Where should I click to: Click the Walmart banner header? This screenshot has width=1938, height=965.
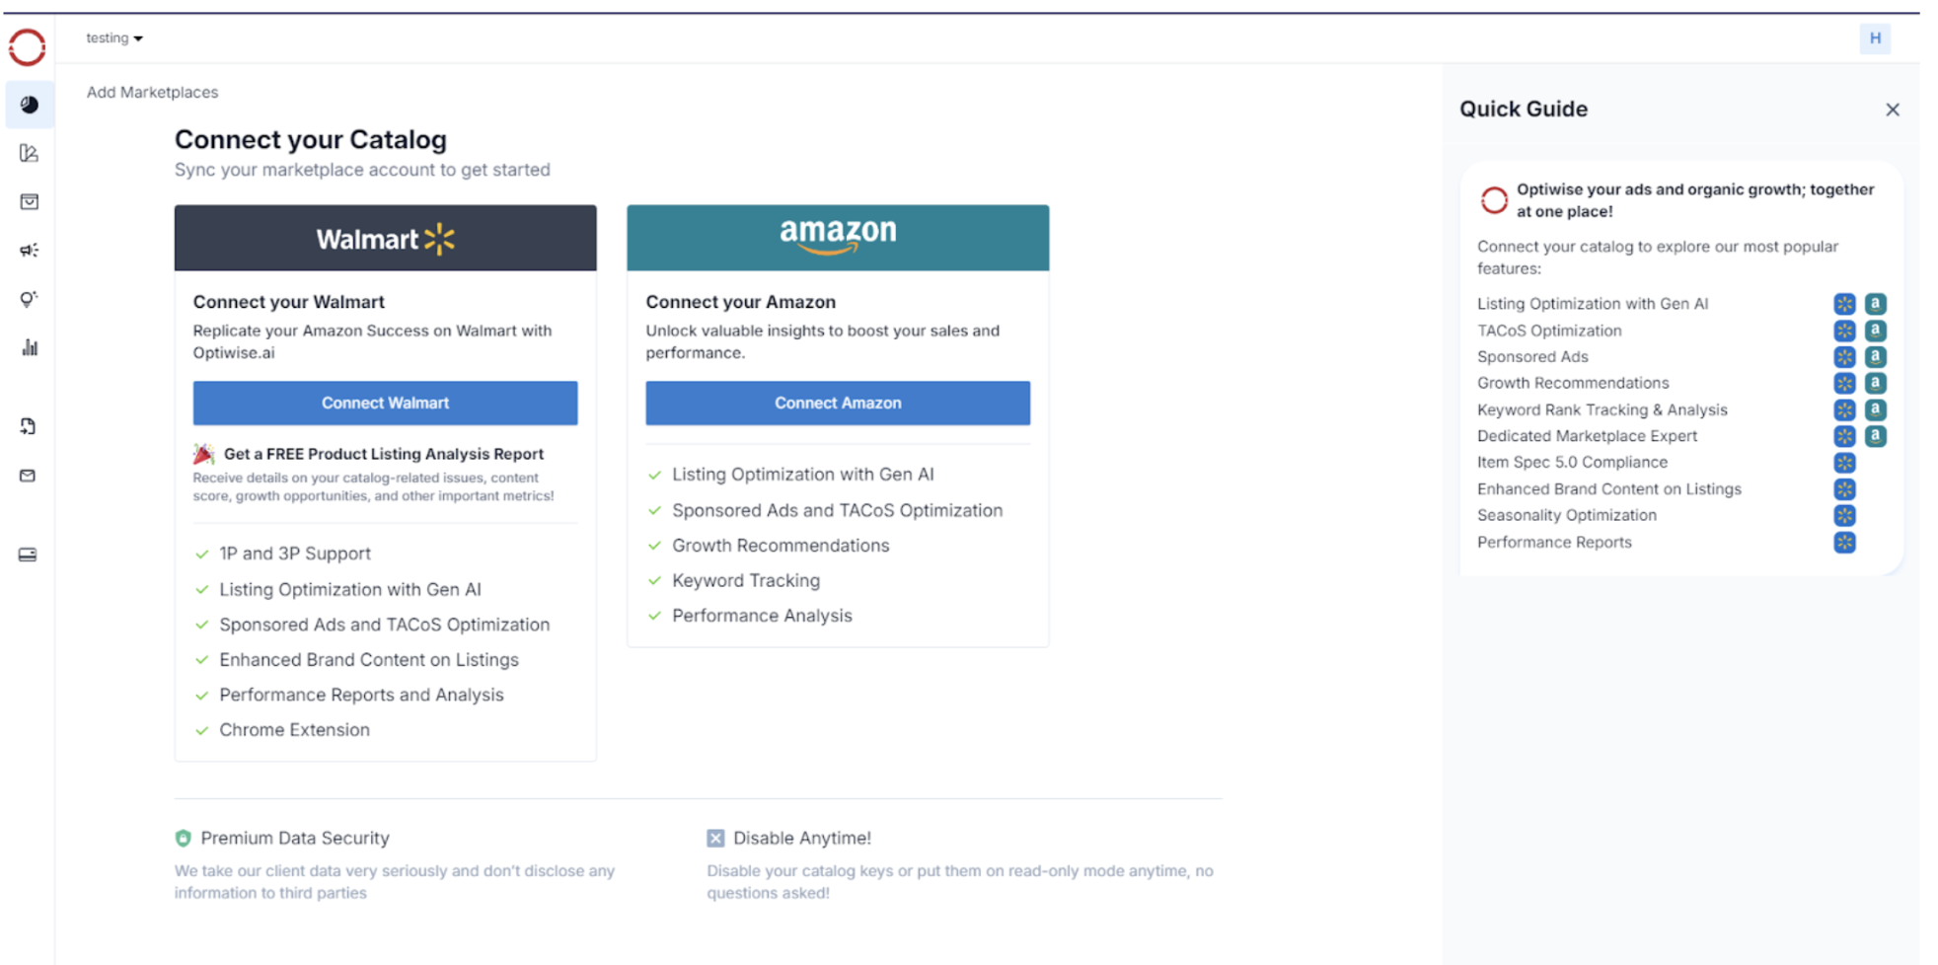pyautogui.click(x=385, y=238)
